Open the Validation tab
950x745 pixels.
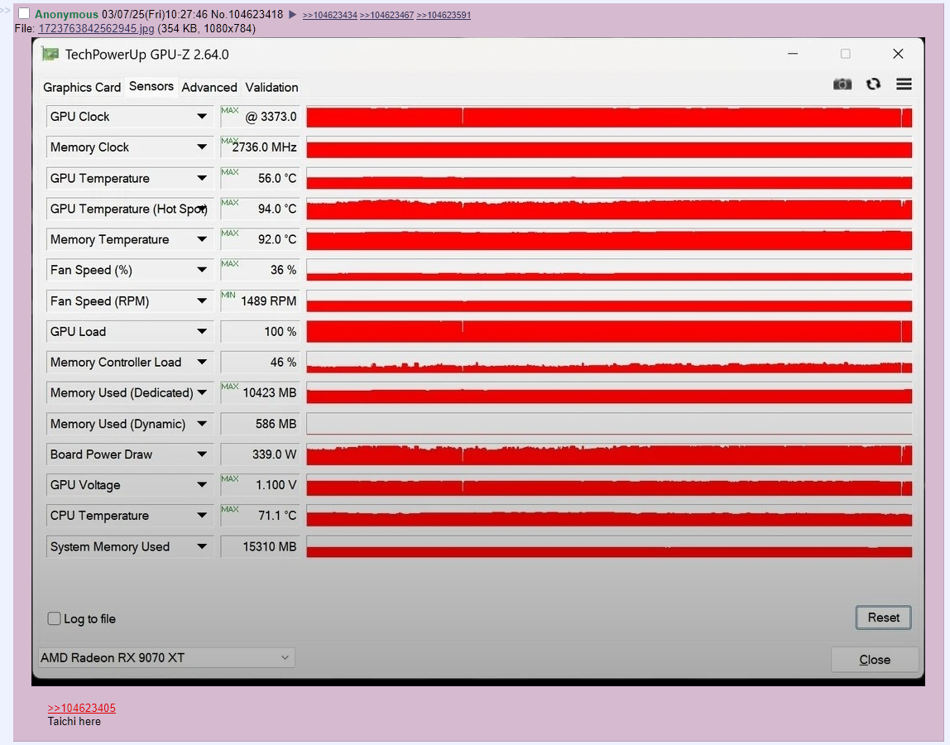click(271, 87)
